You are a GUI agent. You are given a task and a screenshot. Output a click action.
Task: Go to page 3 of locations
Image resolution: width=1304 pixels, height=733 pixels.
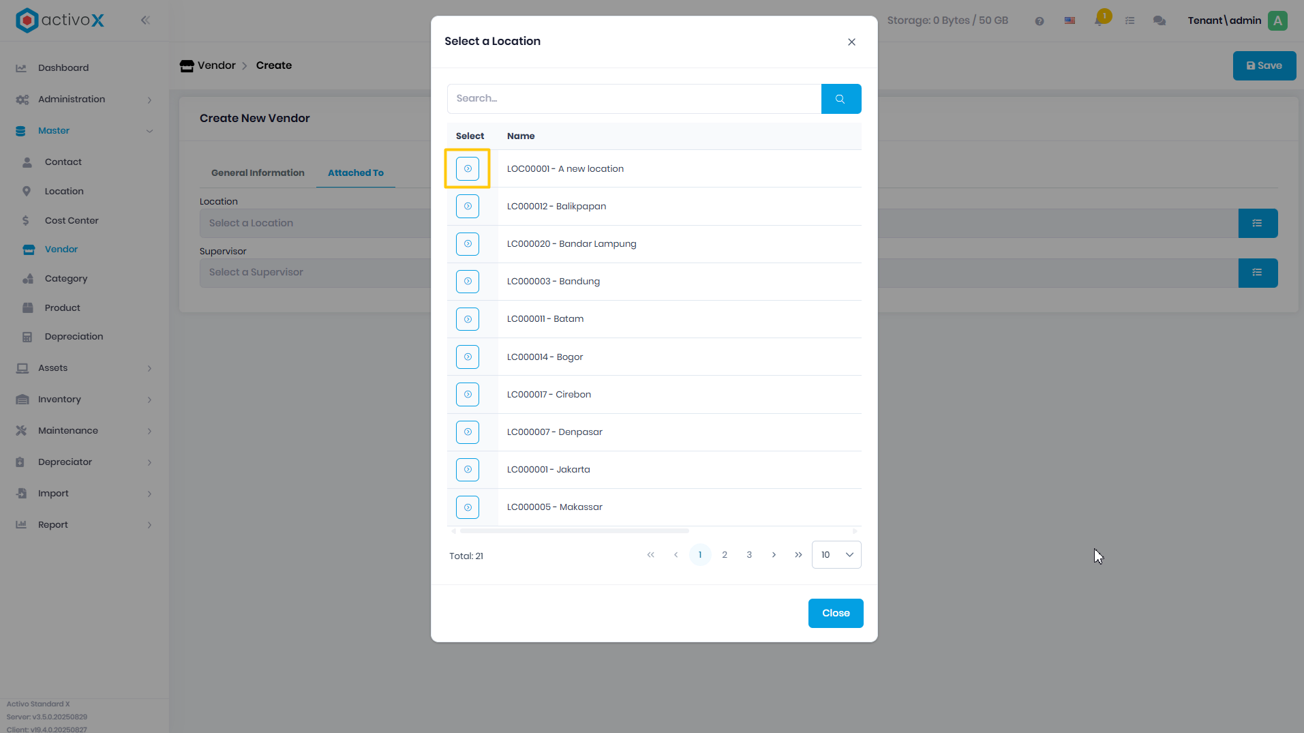coord(749,554)
